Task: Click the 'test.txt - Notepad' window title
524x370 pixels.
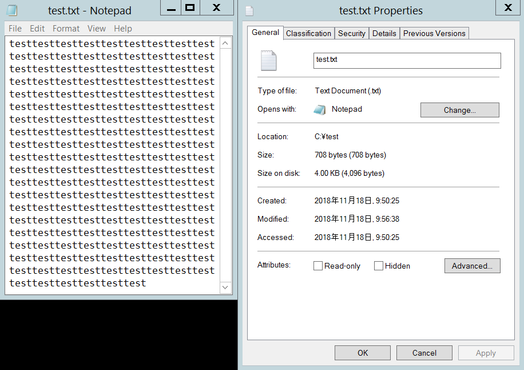Action: 90,11
